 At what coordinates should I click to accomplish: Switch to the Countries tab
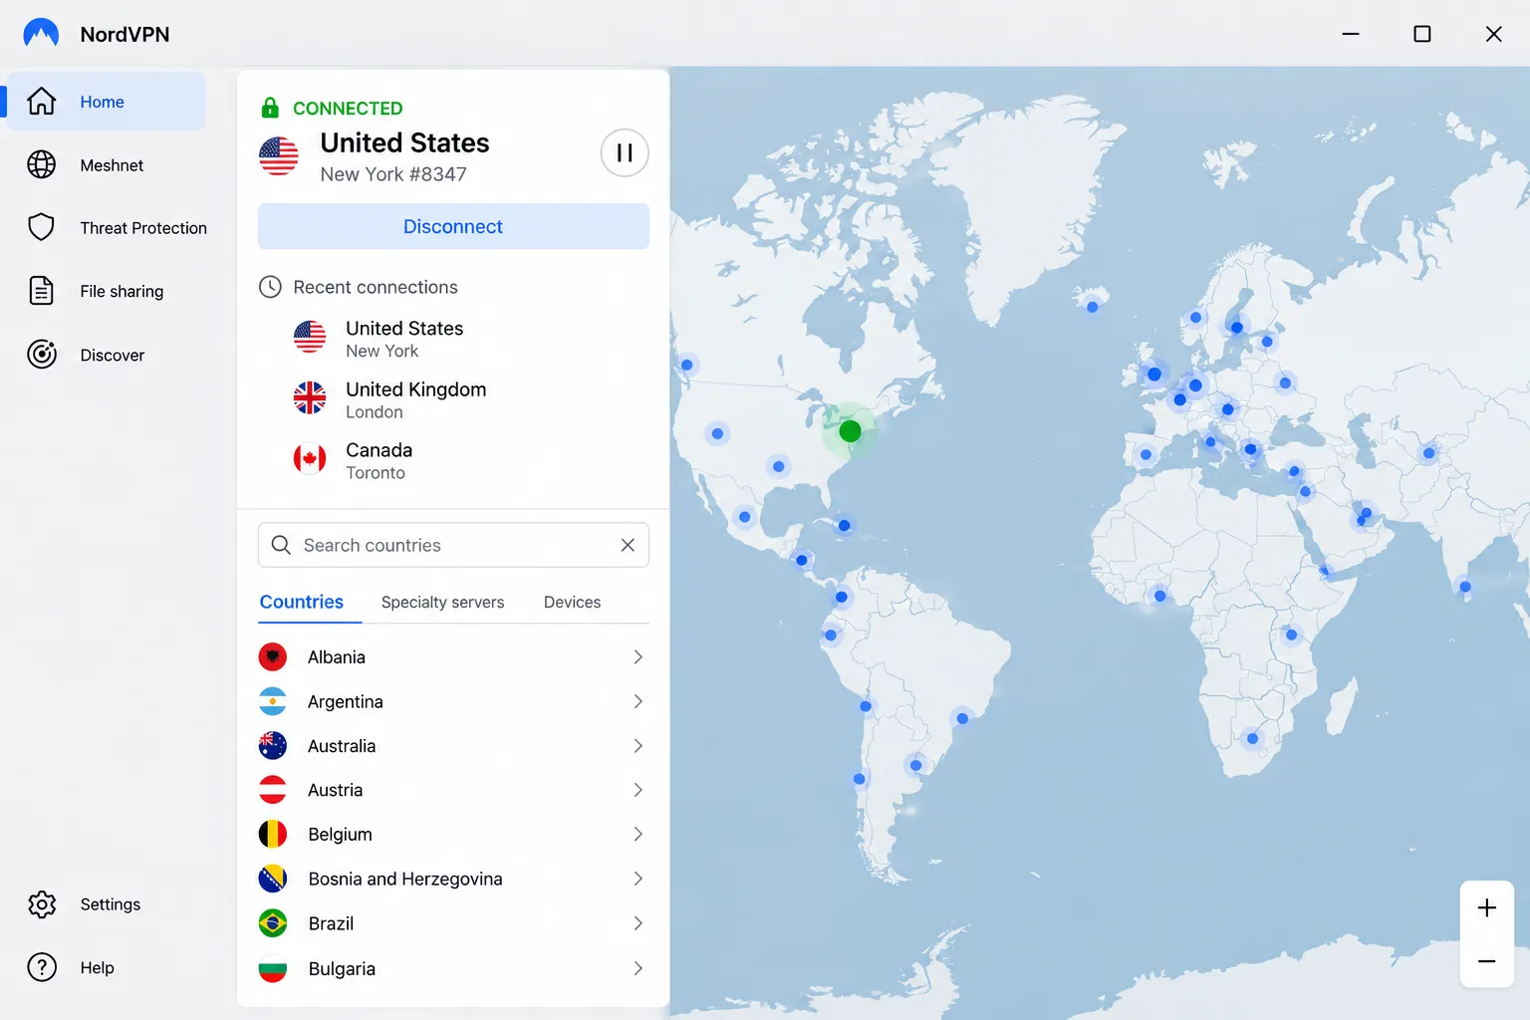302,602
